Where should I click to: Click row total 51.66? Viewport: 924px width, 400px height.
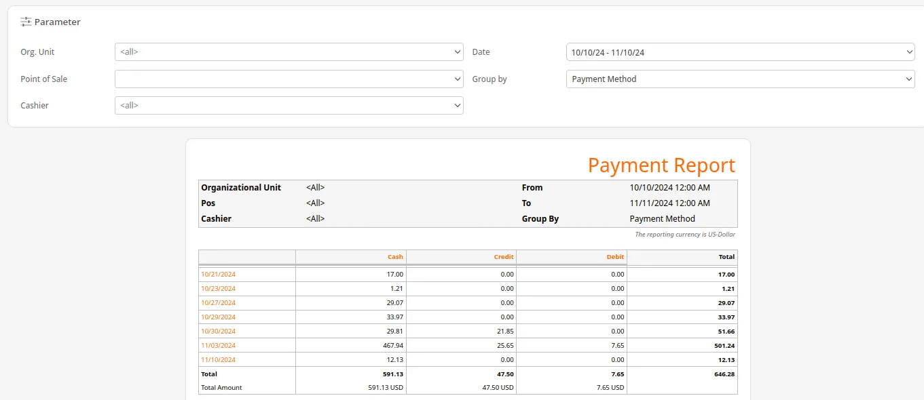point(726,332)
